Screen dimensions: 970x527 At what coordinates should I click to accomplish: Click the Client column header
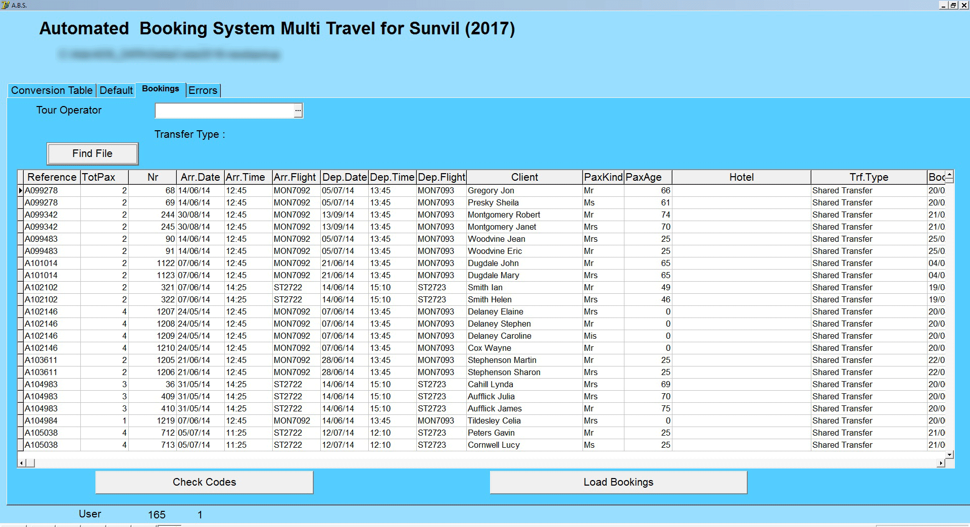point(524,177)
